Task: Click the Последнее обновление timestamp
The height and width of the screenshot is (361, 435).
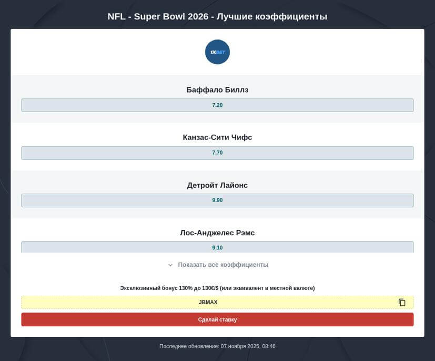Action: pos(189,346)
